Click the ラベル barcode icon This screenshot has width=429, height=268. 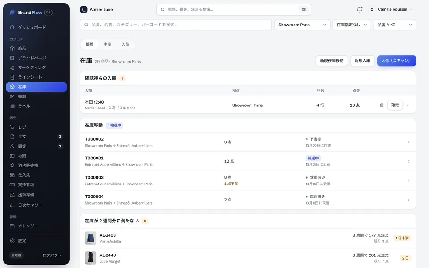[12, 106]
